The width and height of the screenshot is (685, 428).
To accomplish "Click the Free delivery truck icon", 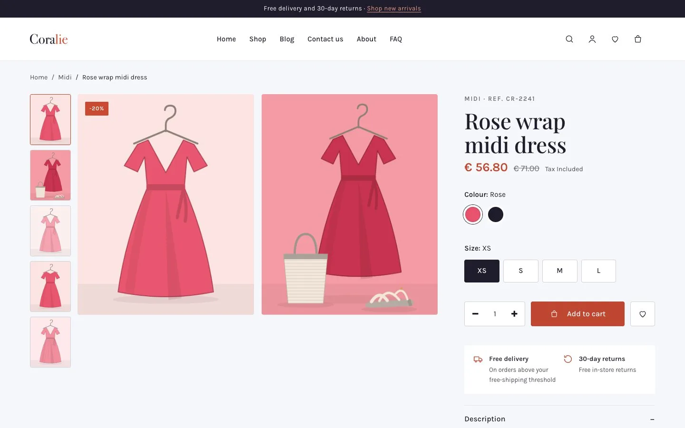I will click(x=478, y=360).
